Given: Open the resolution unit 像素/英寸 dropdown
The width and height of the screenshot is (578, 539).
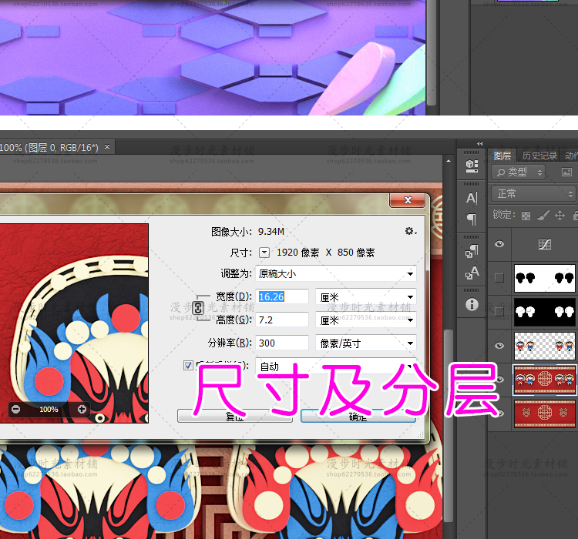Looking at the screenshot, I should tap(366, 343).
